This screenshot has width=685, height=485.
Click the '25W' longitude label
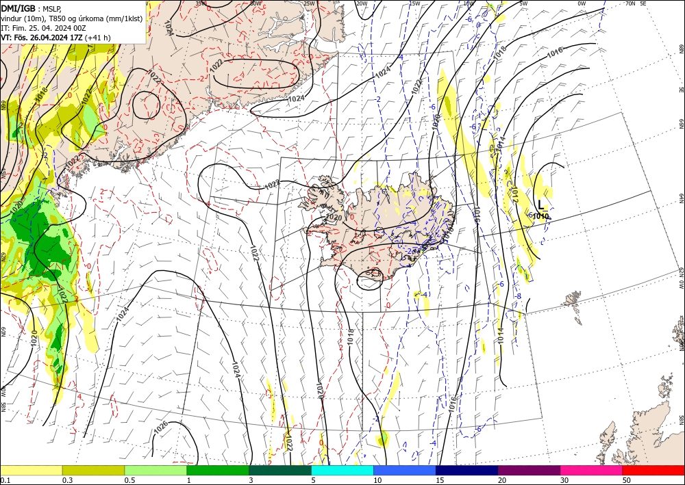click(310, 3)
